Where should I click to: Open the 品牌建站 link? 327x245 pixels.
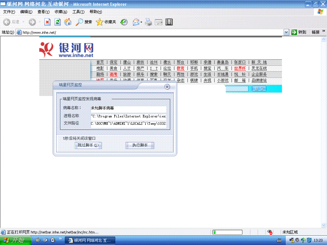pyautogui.click(x=259, y=80)
